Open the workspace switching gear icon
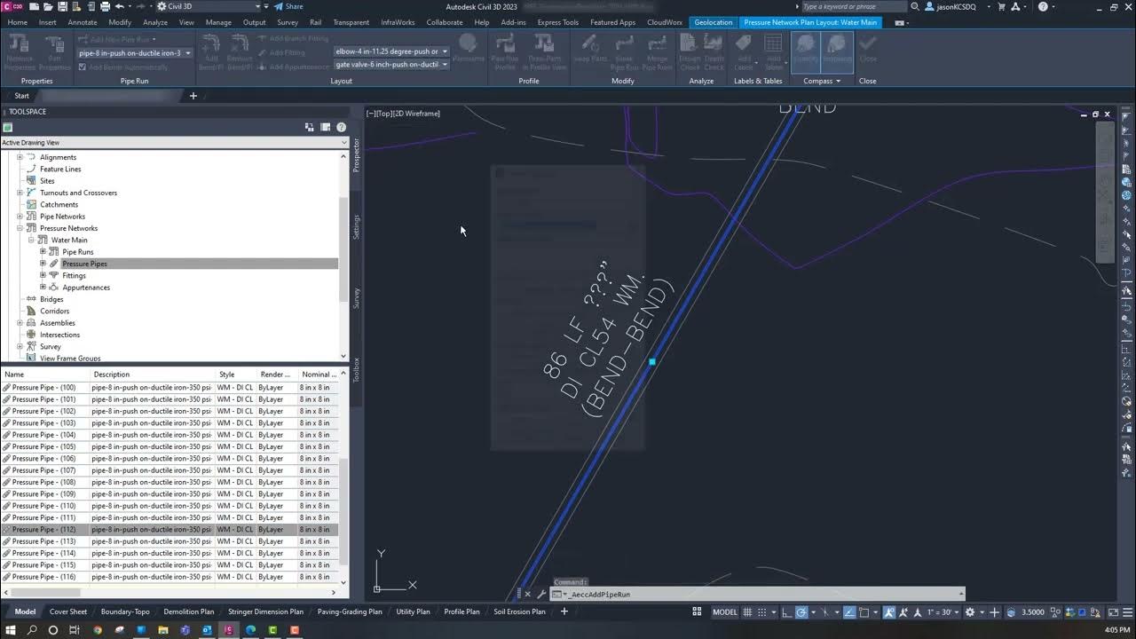The height and width of the screenshot is (639, 1136). [x=970, y=612]
